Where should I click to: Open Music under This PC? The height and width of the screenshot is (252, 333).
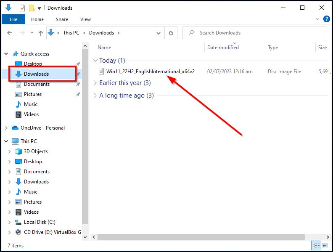tap(31, 192)
